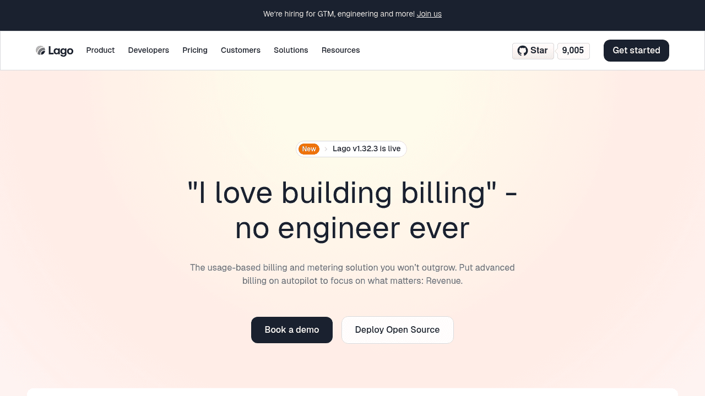The height and width of the screenshot is (396, 705).
Task: Click the Get started button
Action: 636,51
